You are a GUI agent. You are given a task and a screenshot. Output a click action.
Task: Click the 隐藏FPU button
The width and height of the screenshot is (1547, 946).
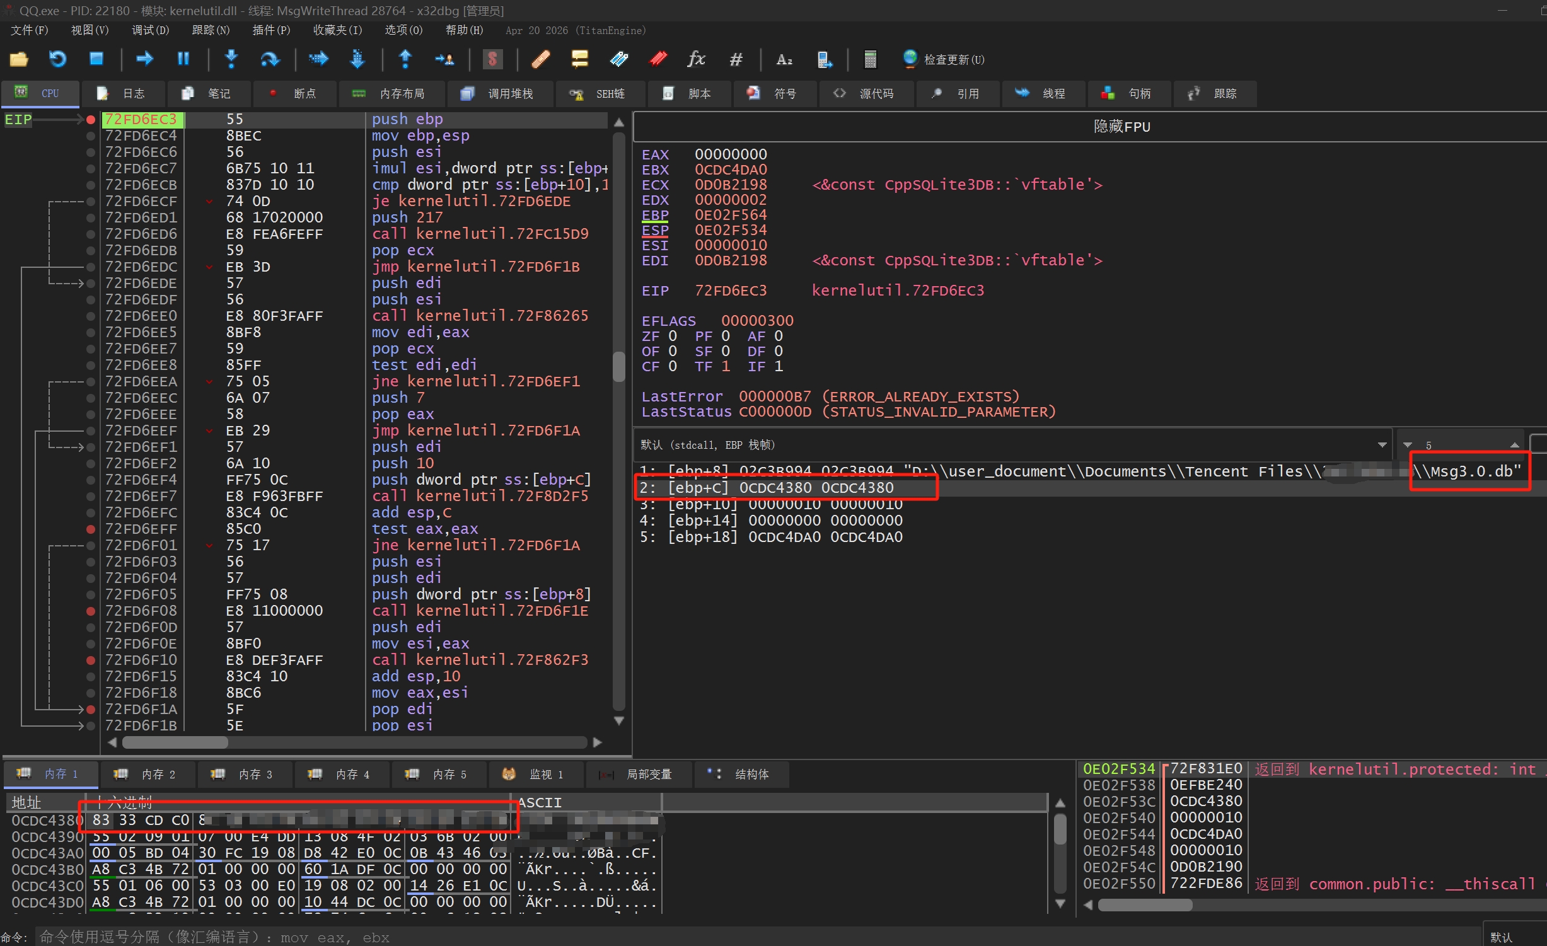tap(1121, 127)
